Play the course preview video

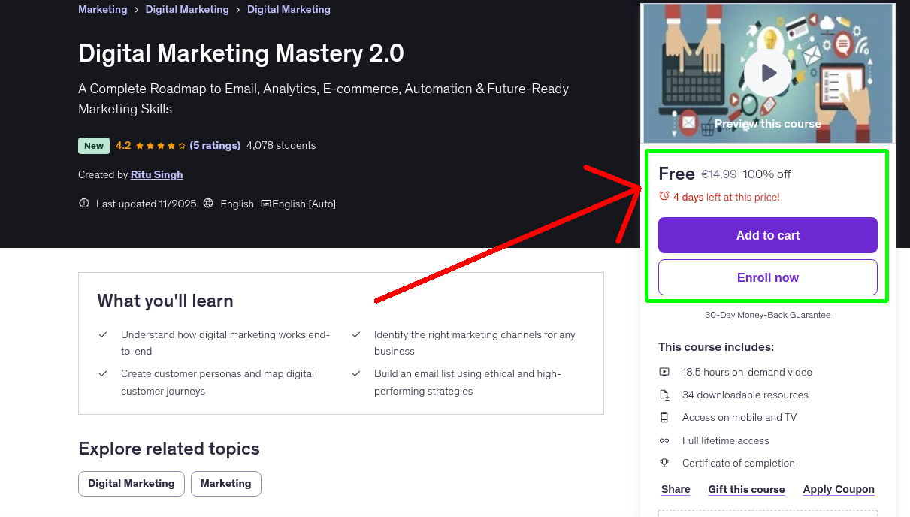767,72
